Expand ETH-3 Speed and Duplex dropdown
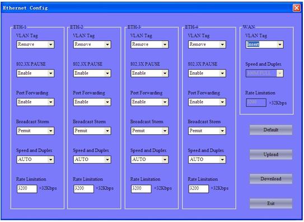This screenshot has width=304, height=222. point(149,159)
